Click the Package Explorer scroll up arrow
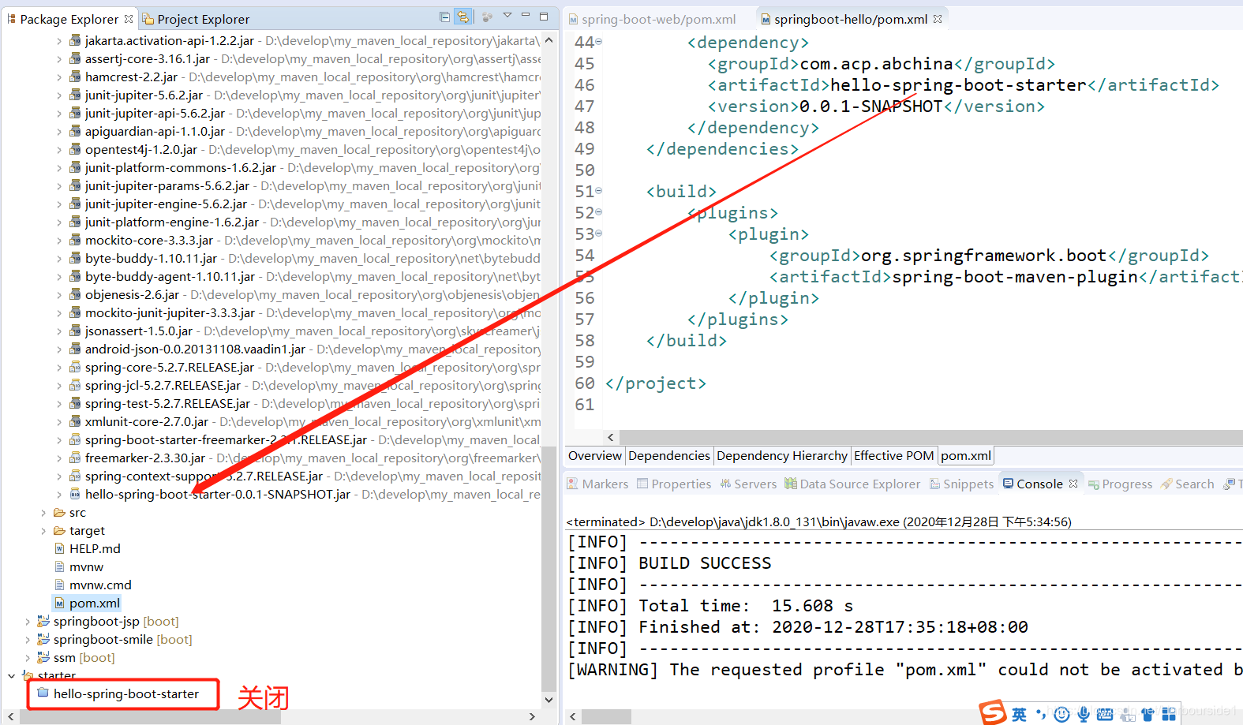This screenshot has height=725, width=1243. point(549,39)
